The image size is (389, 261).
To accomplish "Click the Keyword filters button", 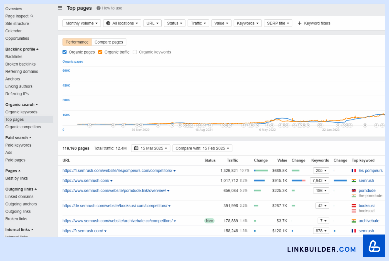I will (x=314, y=23).
